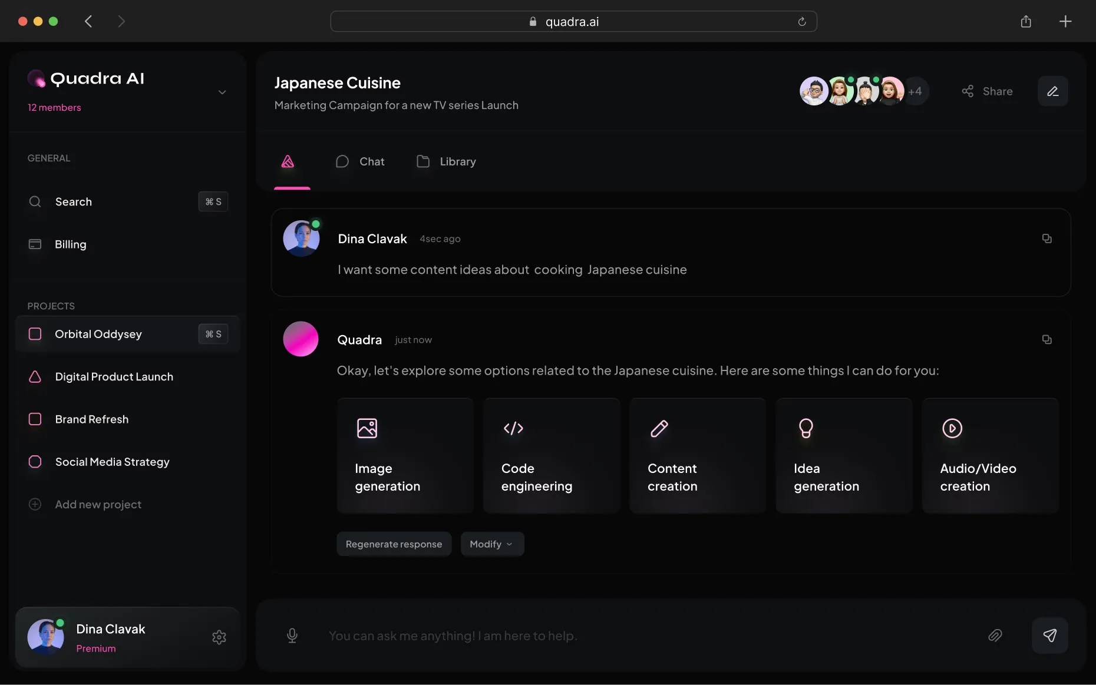Open the Idea generation option
The image size is (1096, 685).
coord(844,455)
